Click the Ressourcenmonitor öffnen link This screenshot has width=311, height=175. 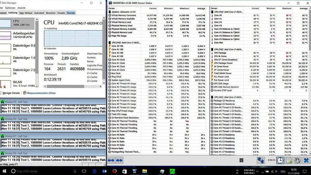41,93
